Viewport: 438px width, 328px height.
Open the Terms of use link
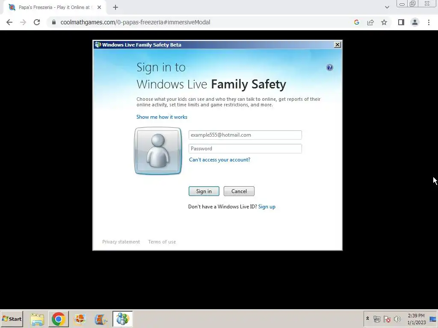pos(162,242)
